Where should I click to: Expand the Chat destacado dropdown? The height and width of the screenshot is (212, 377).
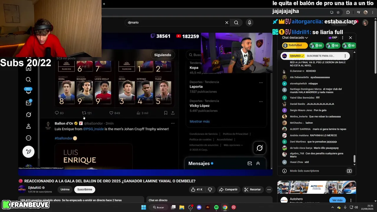click(295, 38)
